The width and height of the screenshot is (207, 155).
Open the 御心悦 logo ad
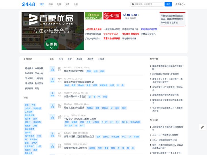pyautogui.click(x=131, y=16)
